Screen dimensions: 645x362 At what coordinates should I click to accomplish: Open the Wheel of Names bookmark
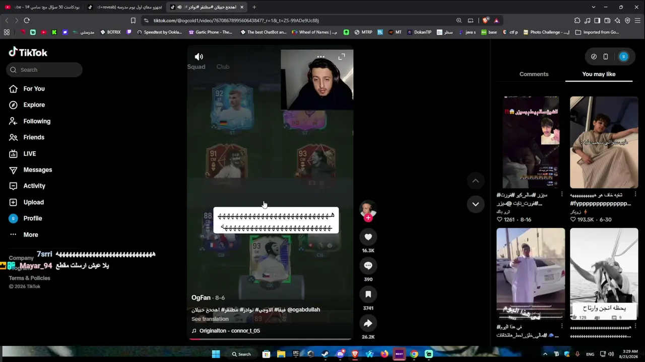coord(314,32)
